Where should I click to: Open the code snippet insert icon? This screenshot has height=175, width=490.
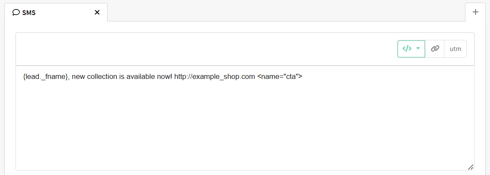click(407, 48)
